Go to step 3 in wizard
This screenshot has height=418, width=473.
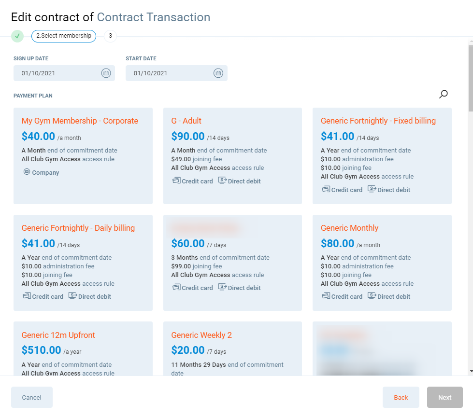click(x=110, y=36)
